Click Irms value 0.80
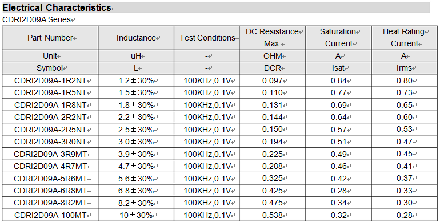Viewport: 440px width, 222px height. point(405,80)
